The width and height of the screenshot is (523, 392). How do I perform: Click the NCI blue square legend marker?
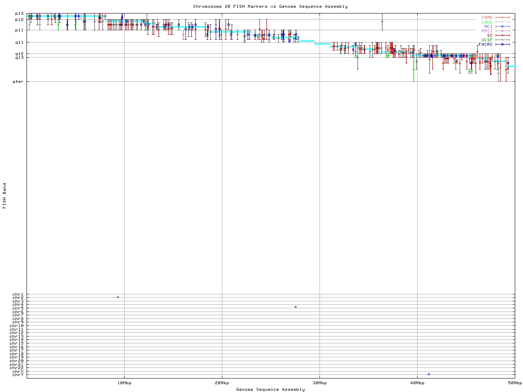pyautogui.click(x=502, y=27)
